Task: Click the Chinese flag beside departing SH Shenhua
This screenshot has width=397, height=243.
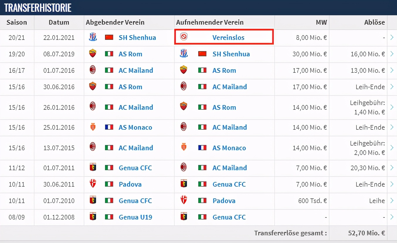Action: coord(109,37)
